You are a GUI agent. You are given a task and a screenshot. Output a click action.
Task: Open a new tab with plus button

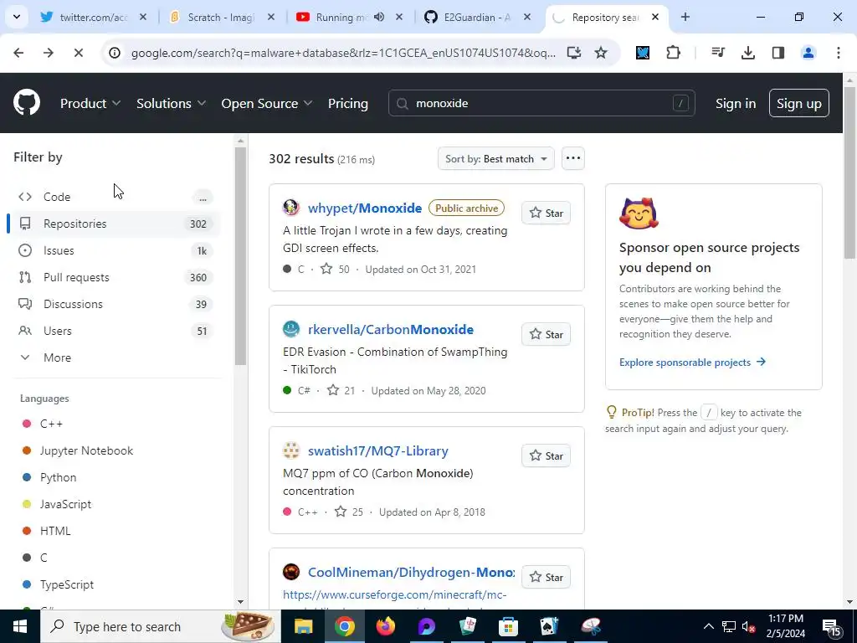tap(685, 17)
